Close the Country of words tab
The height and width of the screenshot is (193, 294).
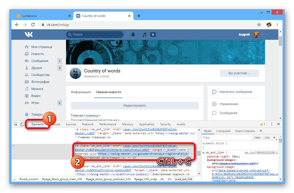pyautogui.click(x=129, y=16)
